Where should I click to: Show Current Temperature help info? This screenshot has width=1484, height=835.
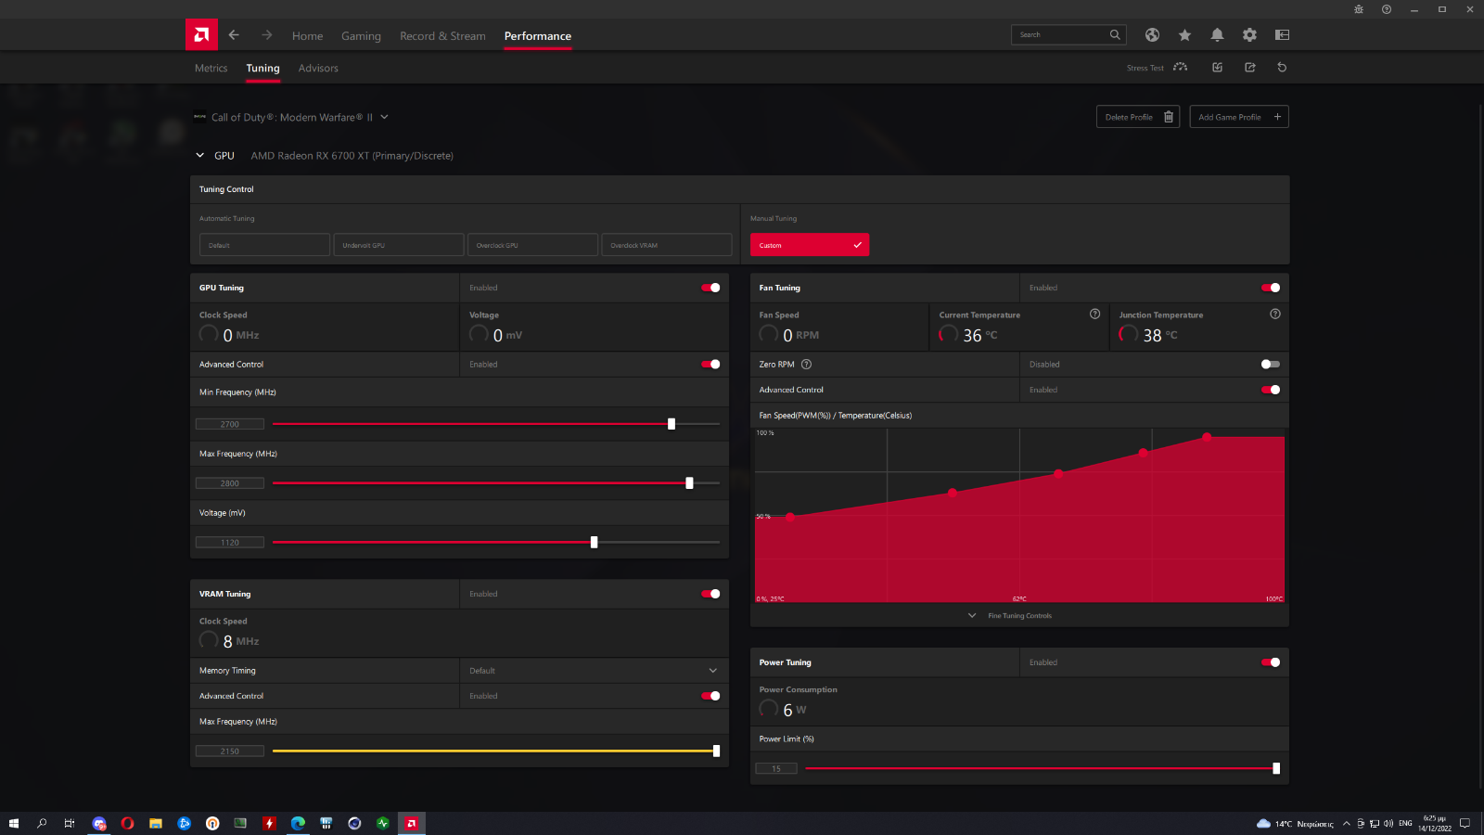coord(1094,314)
